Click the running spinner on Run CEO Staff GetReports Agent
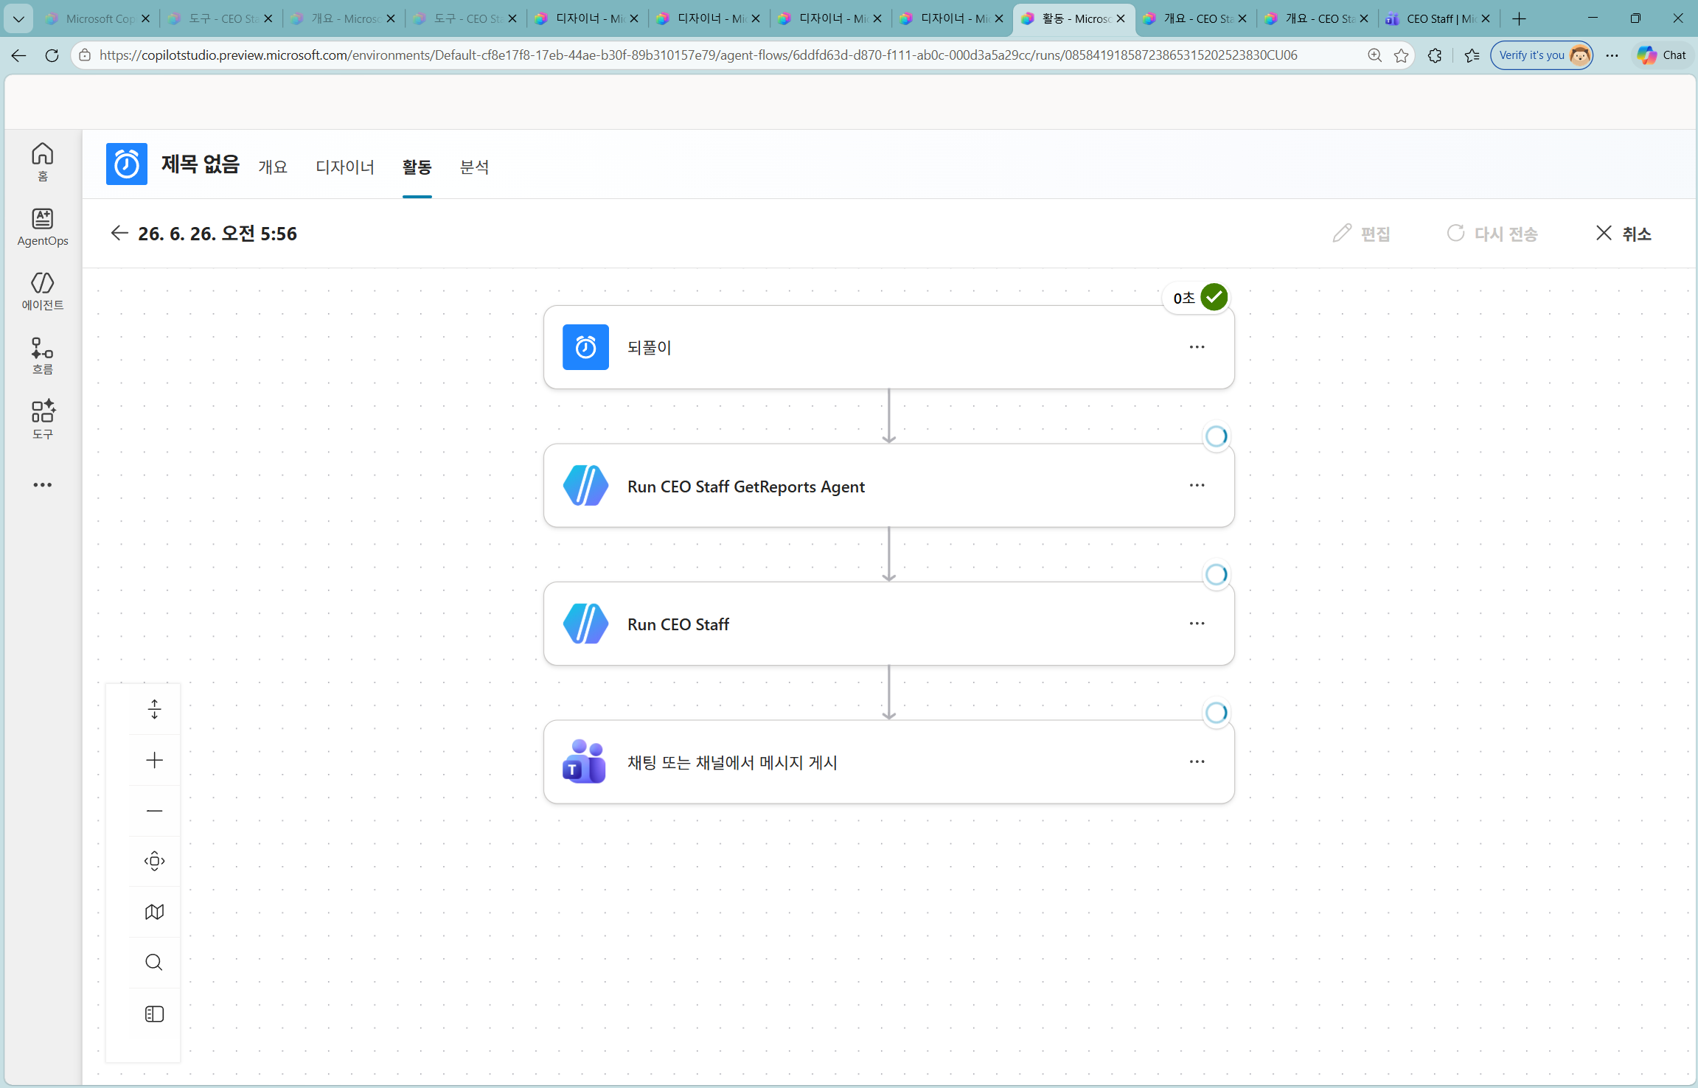1698x1088 pixels. [x=1216, y=436]
